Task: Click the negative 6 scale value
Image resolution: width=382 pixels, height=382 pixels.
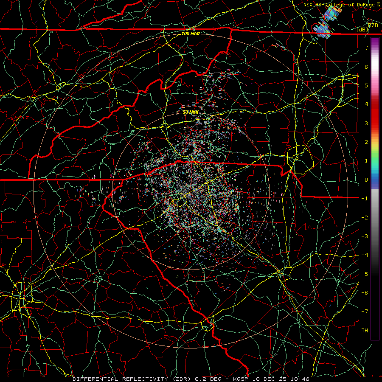Action: tap(365, 293)
